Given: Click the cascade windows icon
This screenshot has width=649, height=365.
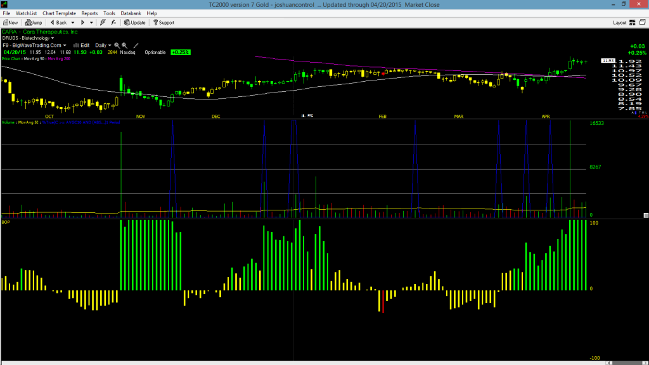Looking at the screenshot, I should click(x=643, y=22).
